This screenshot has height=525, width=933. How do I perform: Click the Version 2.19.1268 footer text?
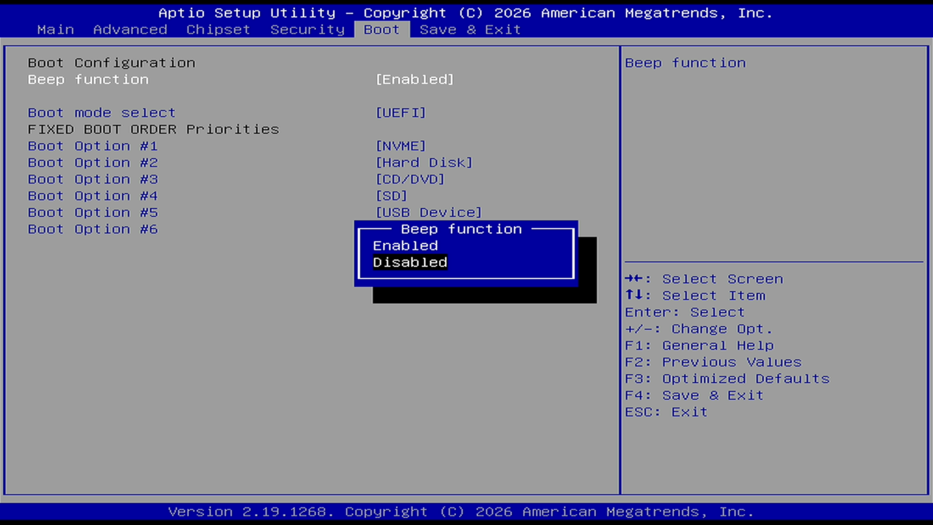coord(461,512)
